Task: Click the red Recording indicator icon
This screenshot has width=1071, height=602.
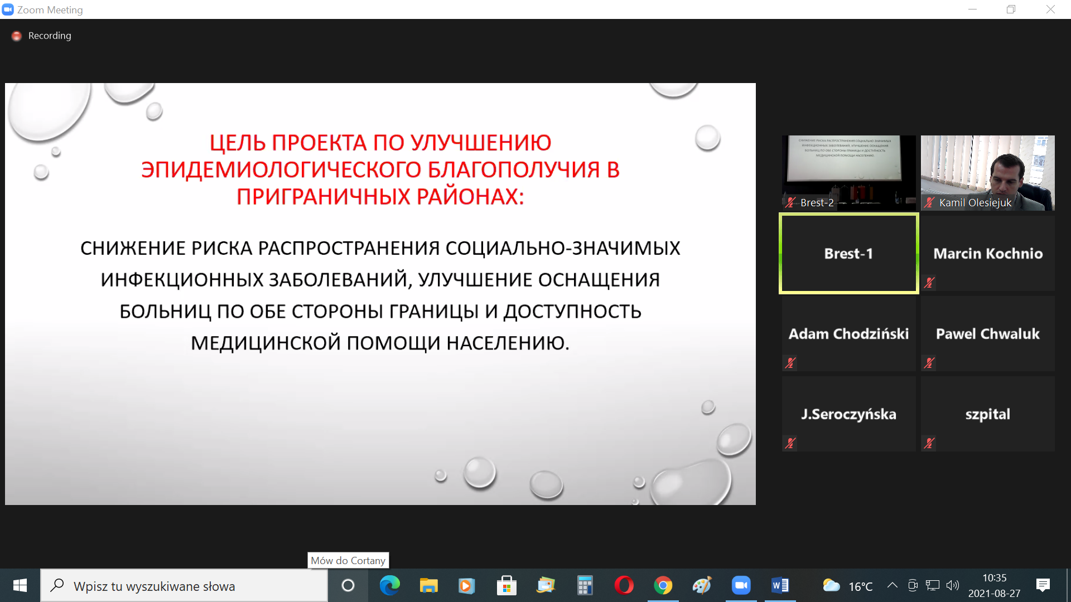Action: [17, 36]
